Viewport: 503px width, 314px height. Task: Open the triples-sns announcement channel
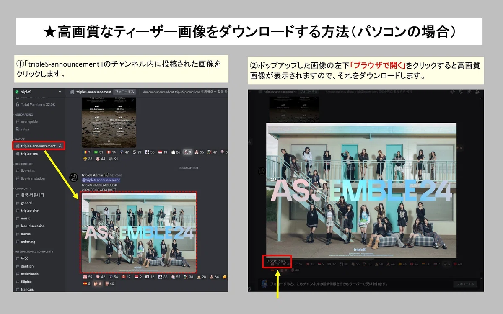coord(29,154)
